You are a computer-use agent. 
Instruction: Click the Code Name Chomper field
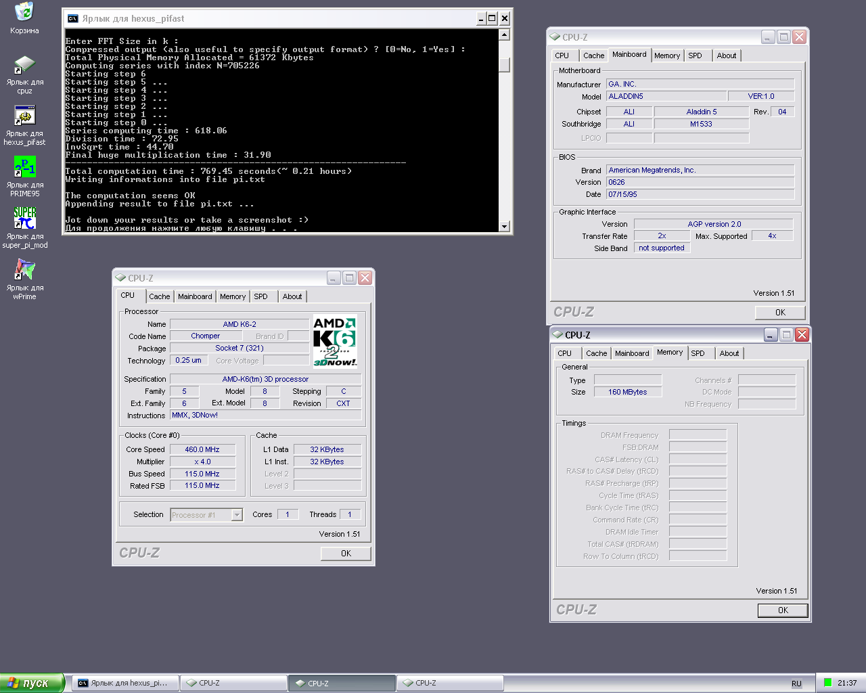[206, 336]
